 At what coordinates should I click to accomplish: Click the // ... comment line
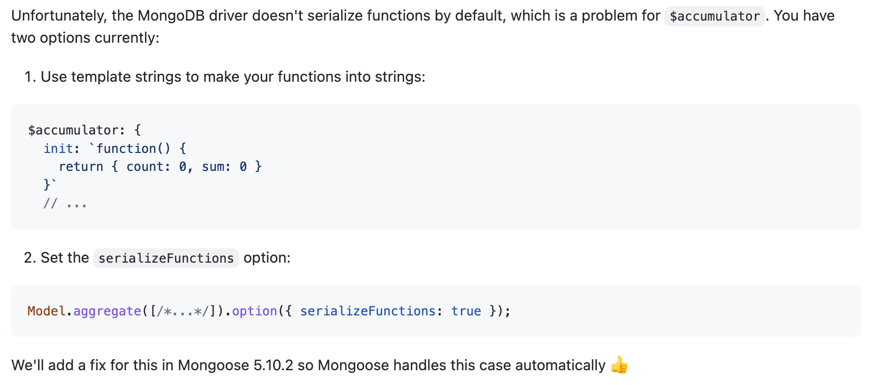[65, 204]
